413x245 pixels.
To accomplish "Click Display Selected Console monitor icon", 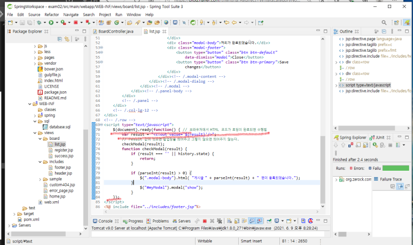I will point(277,221).
